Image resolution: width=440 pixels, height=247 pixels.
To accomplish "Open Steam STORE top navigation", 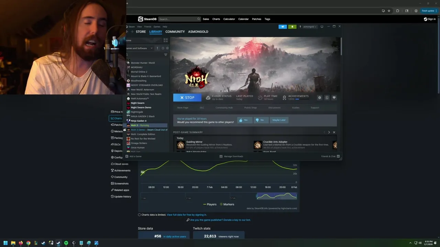I will pyautogui.click(x=141, y=32).
